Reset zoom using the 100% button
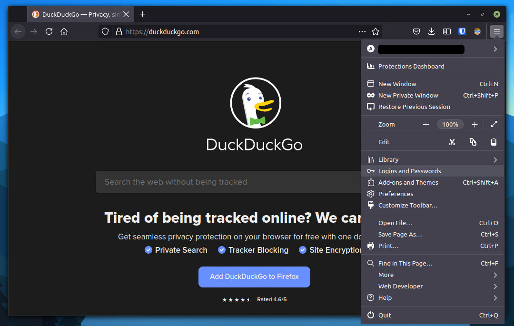Screen dimensions: 514x326 [x=450, y=124]
